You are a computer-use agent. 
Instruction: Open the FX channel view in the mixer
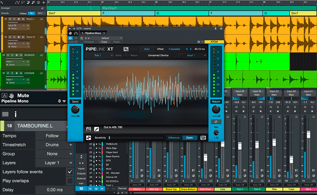tap(102, 189)
